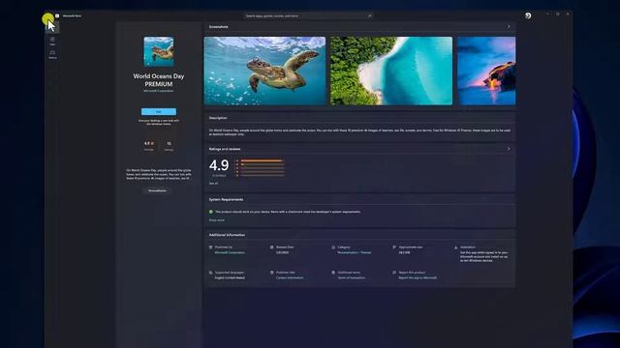
Task: Click the Release date icon
Action: click(x=271, y=247)
